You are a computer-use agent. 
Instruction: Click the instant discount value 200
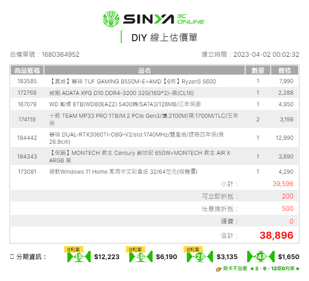[x=288, y=196]
